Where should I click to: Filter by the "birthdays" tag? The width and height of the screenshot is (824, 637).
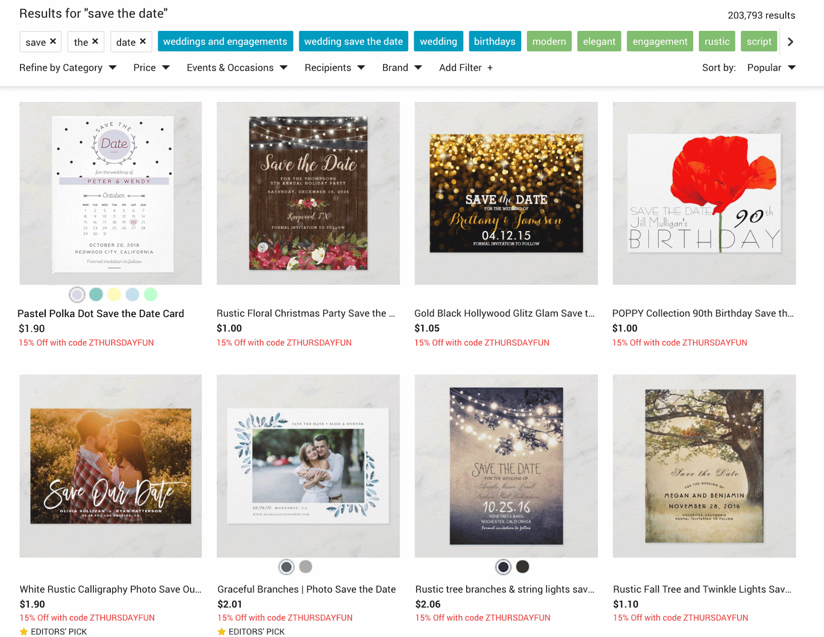[x=494, y=42]
